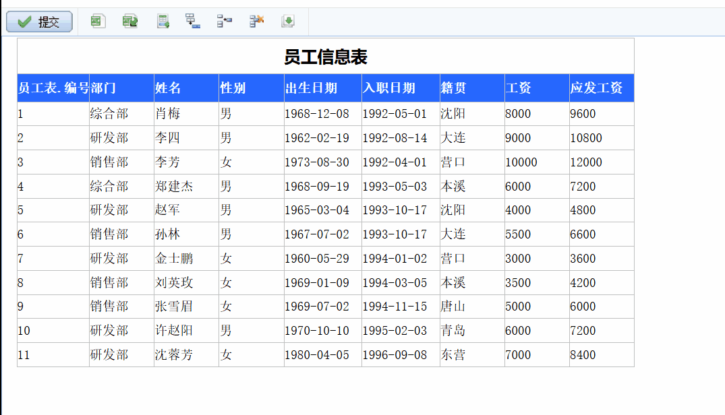Screen dimensions: 725x415
Task: Click the Excel icon with green arrow
Action: coord(130,22)
